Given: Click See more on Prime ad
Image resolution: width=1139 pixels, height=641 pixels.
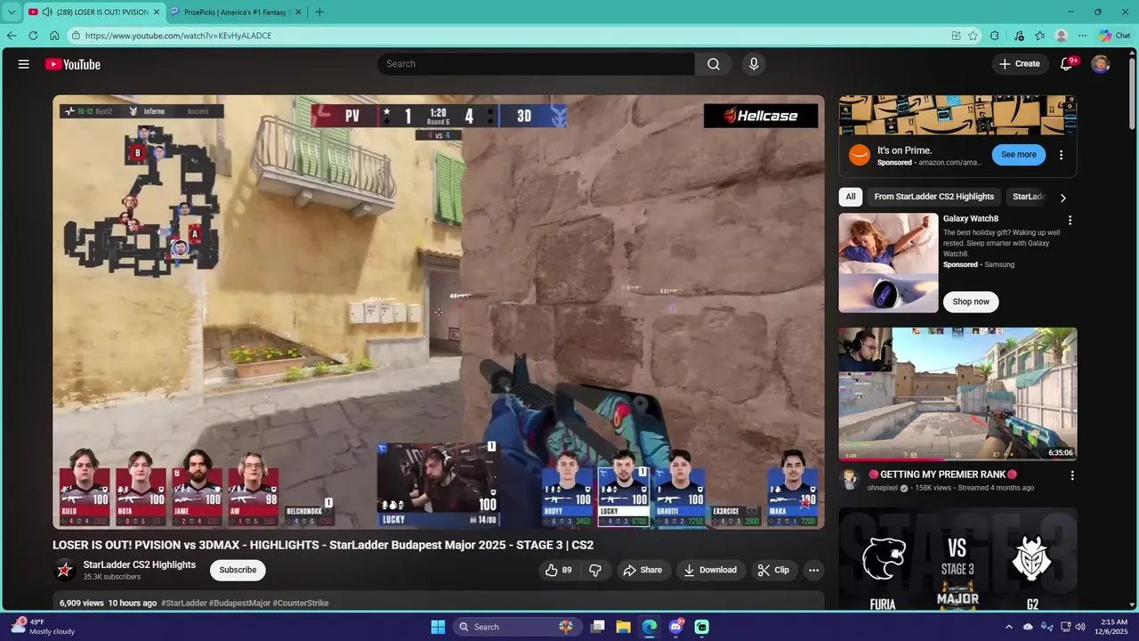Looking at the screenshot, I should (1019, 155).
